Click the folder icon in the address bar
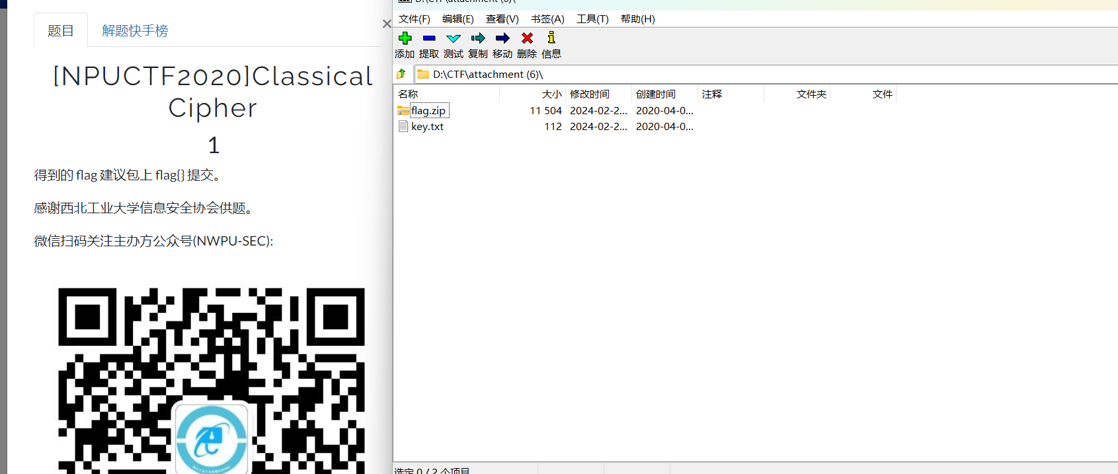This screenshot has height=474, width=1118. click(423, 74)
